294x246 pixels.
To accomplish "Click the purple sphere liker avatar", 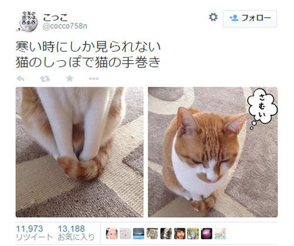I will [206, 234].
